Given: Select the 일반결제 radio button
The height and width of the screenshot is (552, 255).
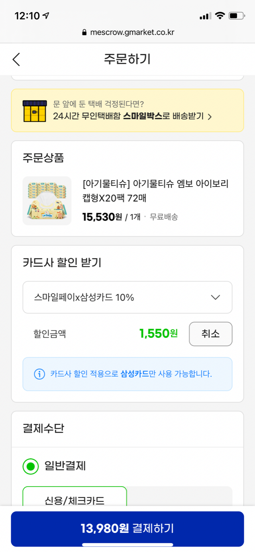Looking at the screenshot, I should click(31, 466).
